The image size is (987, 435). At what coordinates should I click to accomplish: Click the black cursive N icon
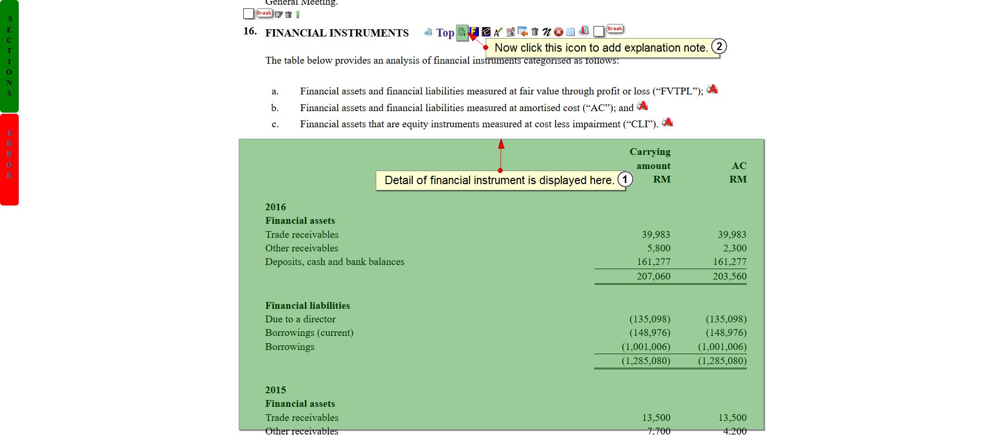[547, 32]
